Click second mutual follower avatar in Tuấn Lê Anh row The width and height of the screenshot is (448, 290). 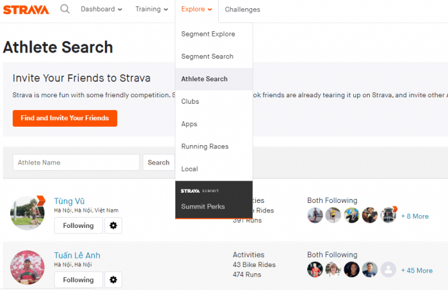pos(333,270)
